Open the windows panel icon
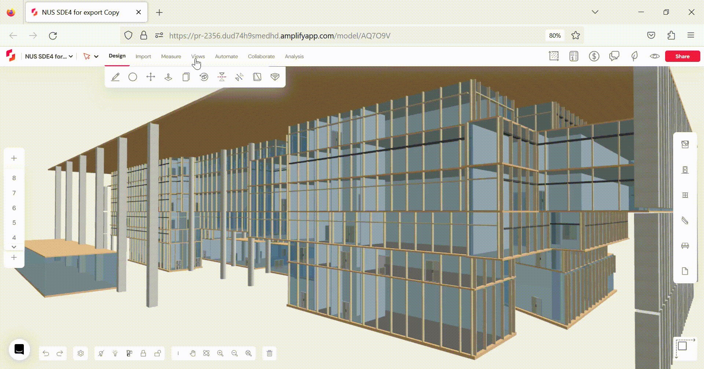Image resolution: width=704 pixels, height=369 pixels. tap(685, 195)
